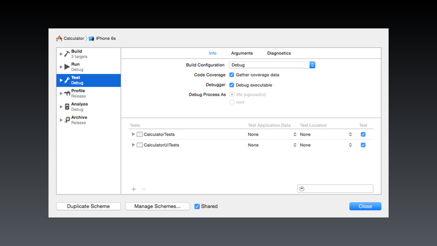Expand the CalculatorTests row
The image size is (437, 246).
[x=133, y=134]
